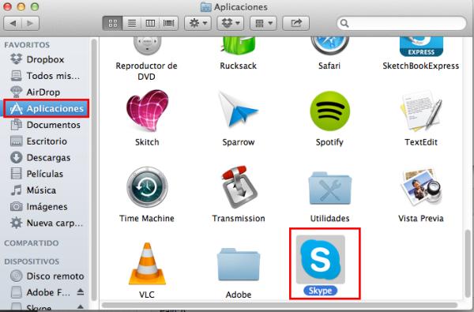Select the Vista Previa app icon

(x=421, y=187)
